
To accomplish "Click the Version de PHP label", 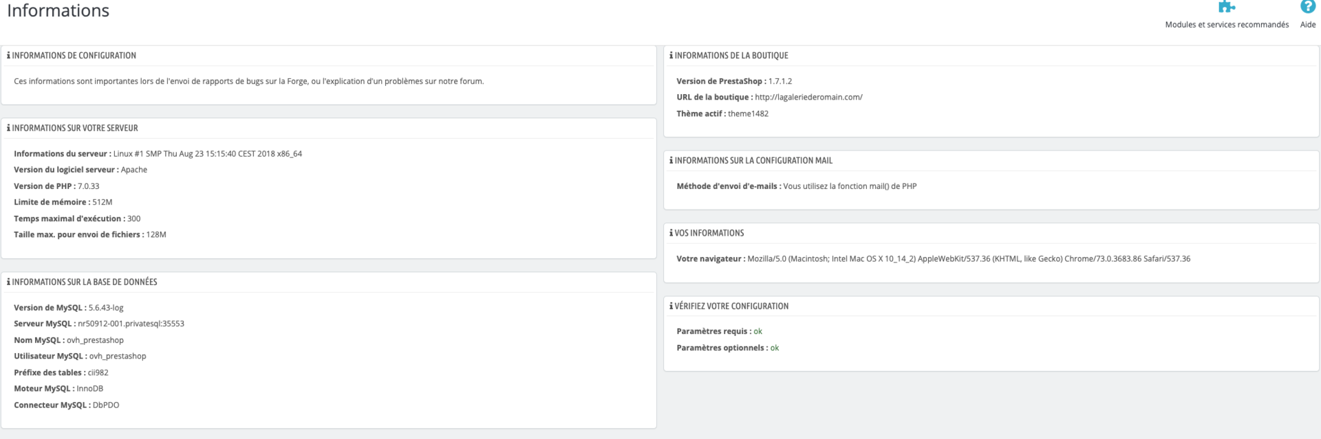I will pyautogui.click(x=45, y=186).
